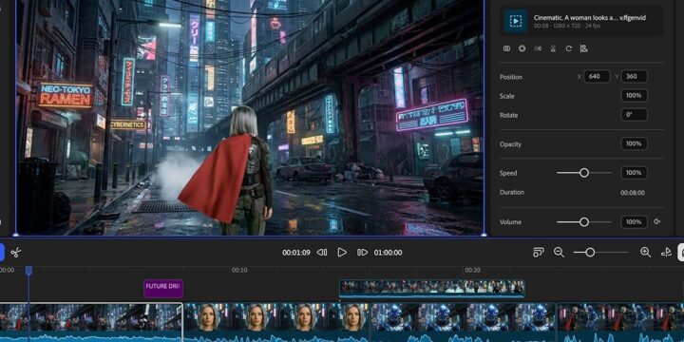Click the clip's video thumbnail icon in properties
This screenshot has width=684, height=342.
[516, 21]
